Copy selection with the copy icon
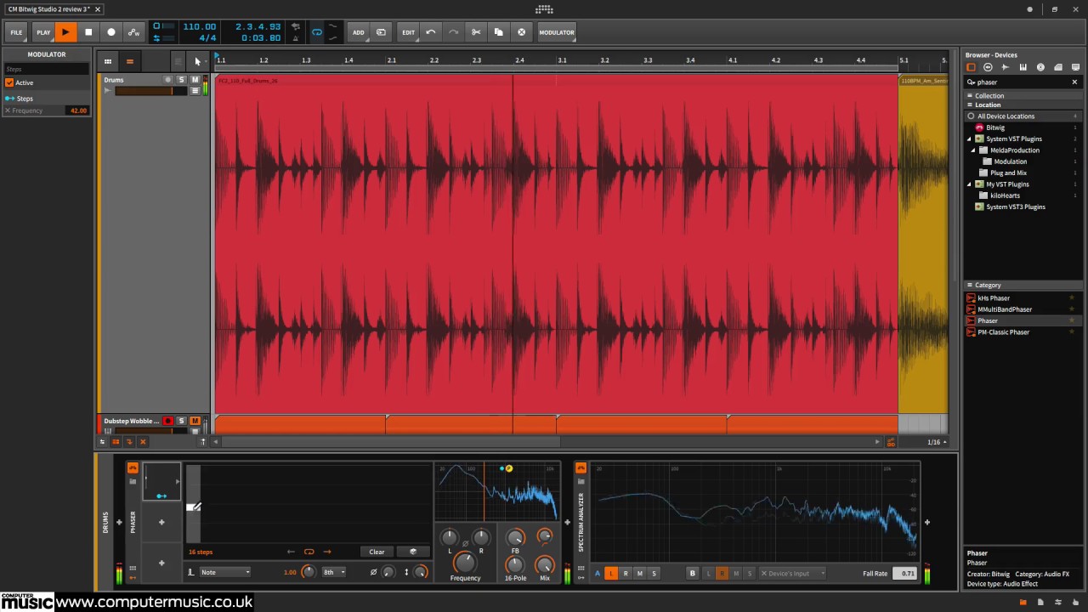The width and height of the screenshot is (1088, 612). 499,32
